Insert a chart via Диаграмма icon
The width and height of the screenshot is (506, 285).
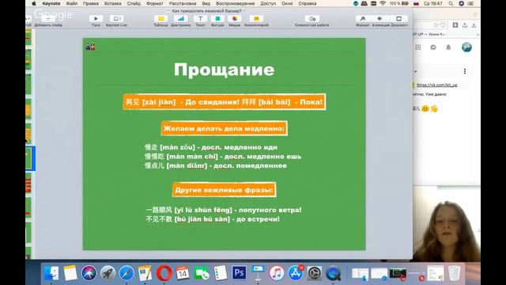[181, 19]
